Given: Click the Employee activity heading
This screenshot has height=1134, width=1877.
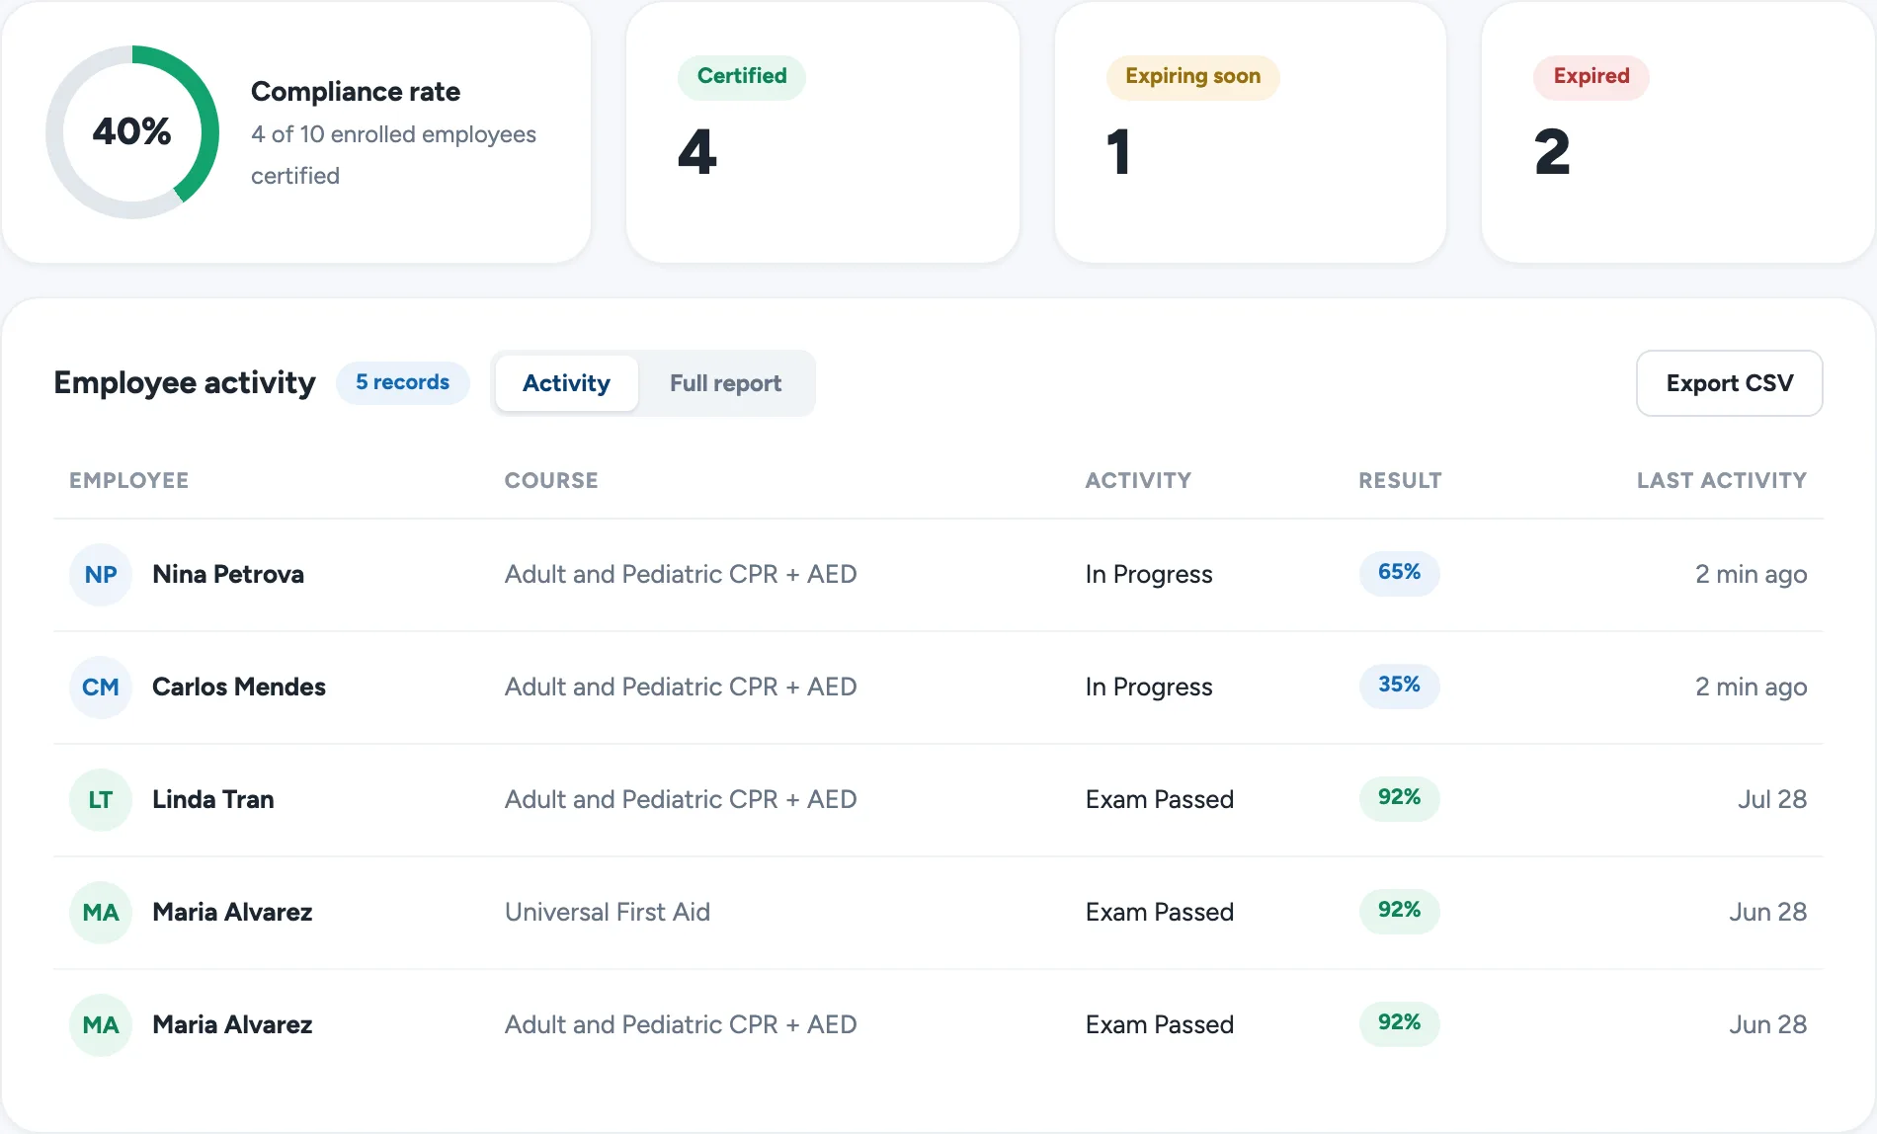Looking at the screenshot, I should 185,382.
